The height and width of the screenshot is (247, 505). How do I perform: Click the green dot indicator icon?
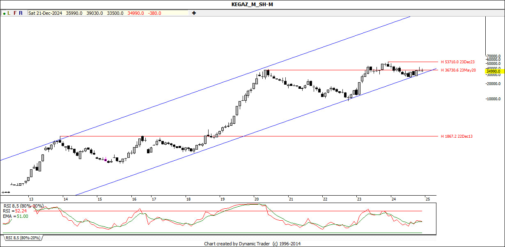pos(4,13)
